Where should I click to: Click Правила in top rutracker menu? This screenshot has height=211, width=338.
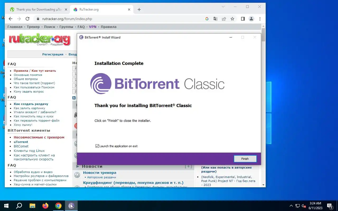click(109, 27)
